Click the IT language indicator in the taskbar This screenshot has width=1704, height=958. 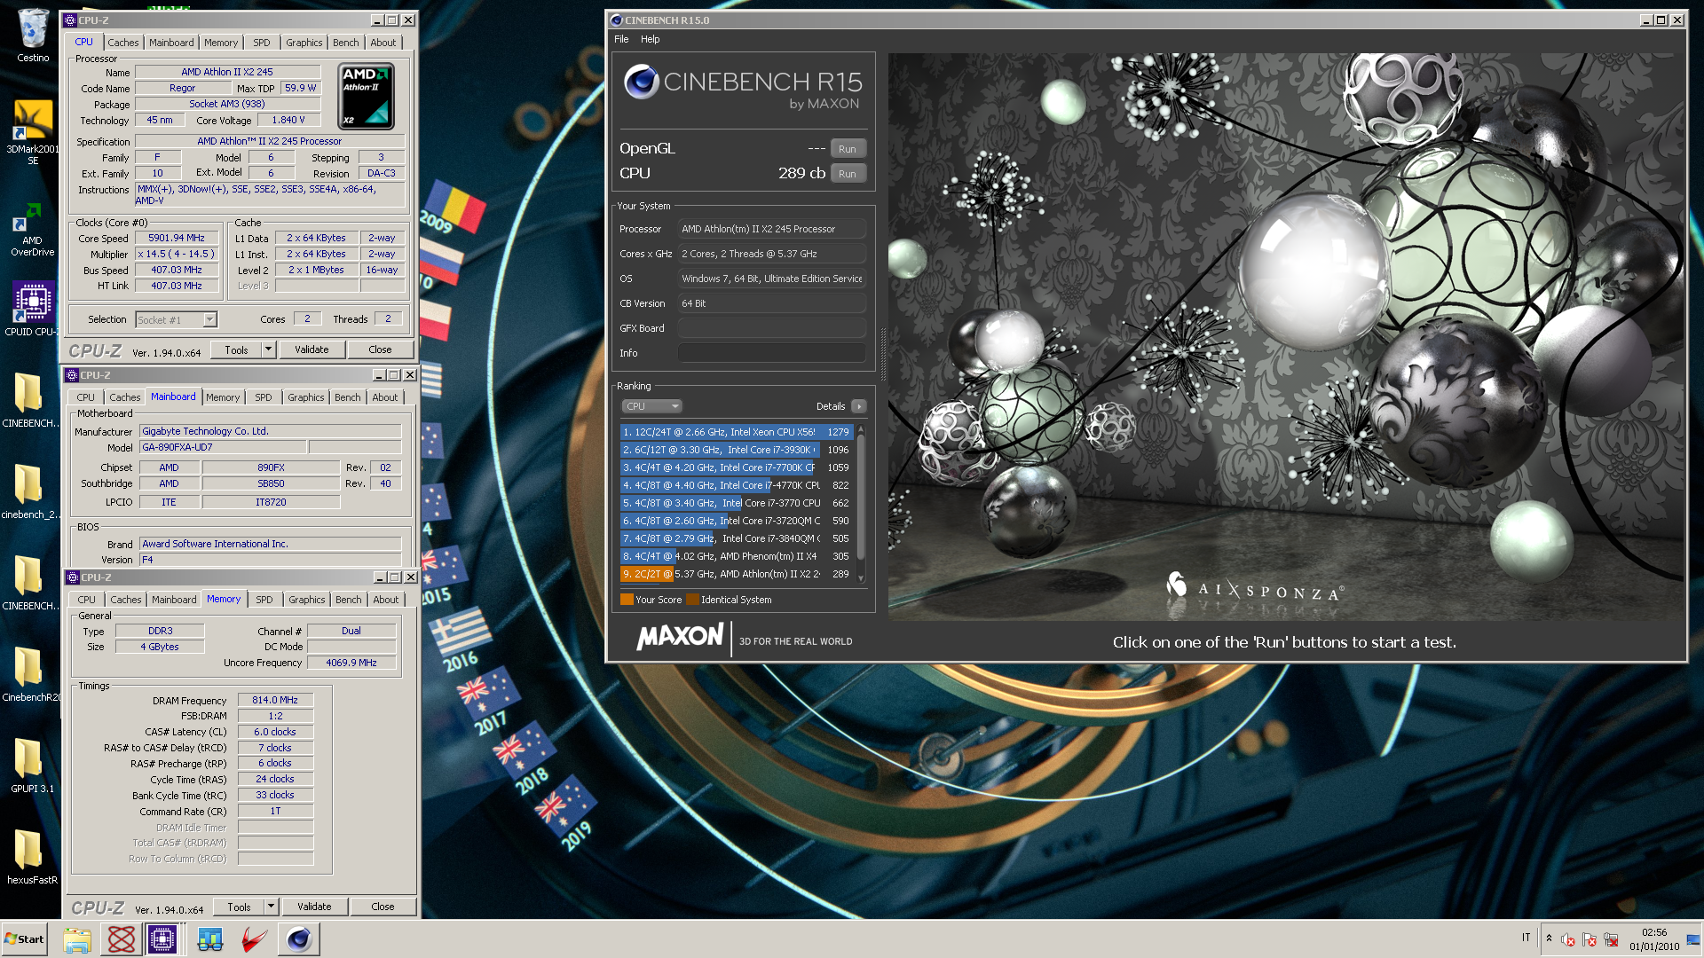(x=1526, y=938)
